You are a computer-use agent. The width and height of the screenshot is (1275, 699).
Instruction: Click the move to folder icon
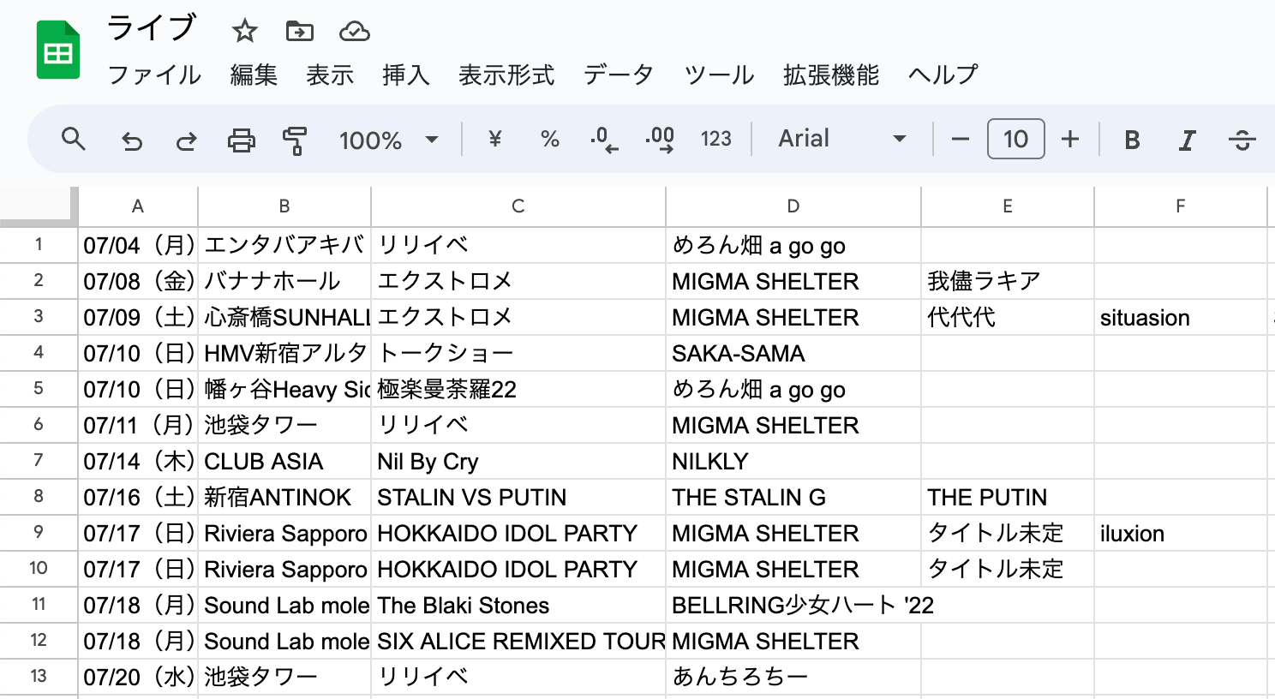[x=299, y=32]
